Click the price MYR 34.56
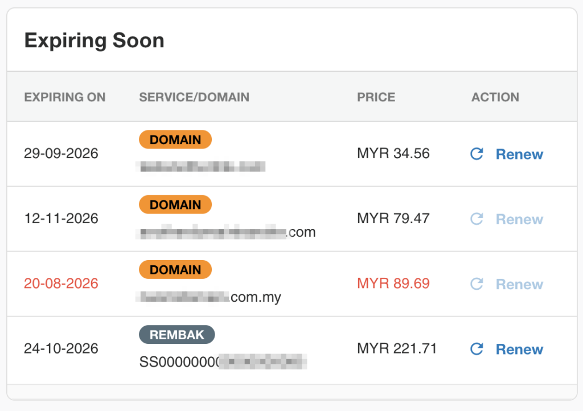The image size is (583, 411). coord(393,154)
